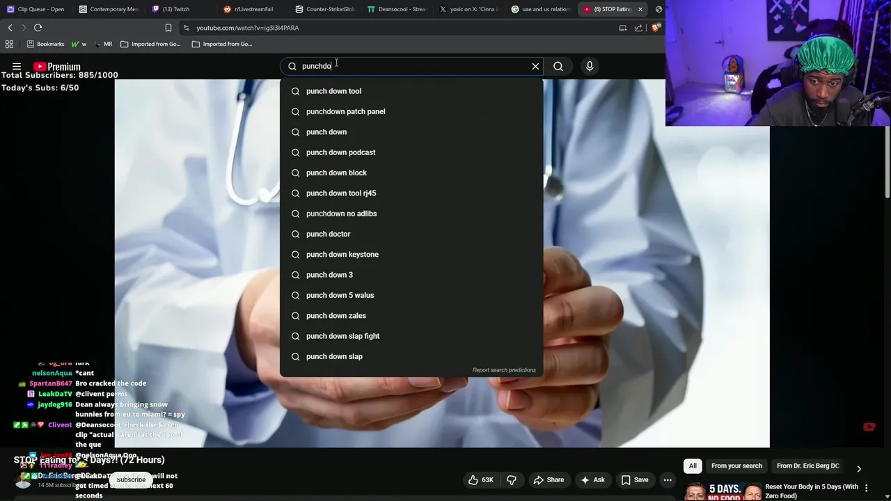Go to YouTube Premium home logo
891x501 pixels.
(x=57, y=67)
